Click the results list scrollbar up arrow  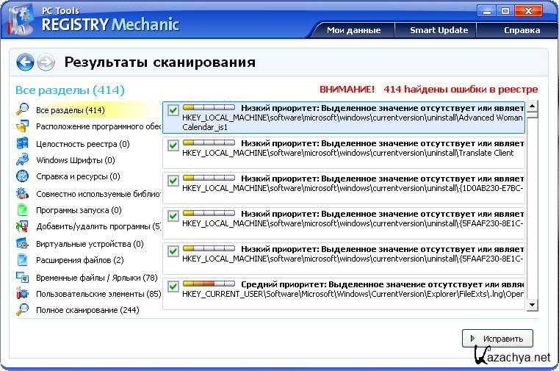coord(533,105)
